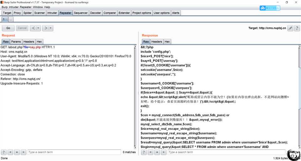Switch to the Target tab
This screenshot has height=161, width=301.
[x=7, y=13]
